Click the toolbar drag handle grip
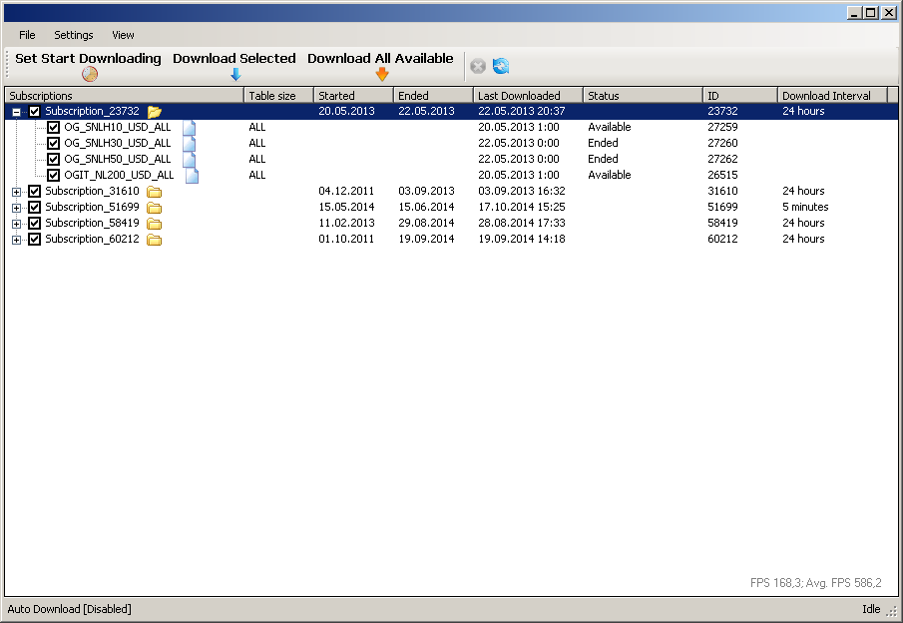Viewport: 903px width, 623px height. pyautogui.click(x=8, y=63)
